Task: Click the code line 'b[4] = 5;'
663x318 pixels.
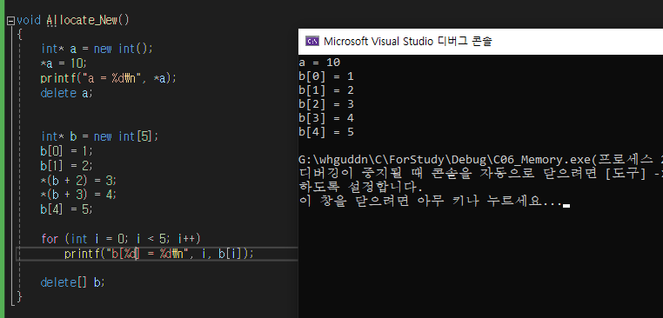Action: click(66, 209)
